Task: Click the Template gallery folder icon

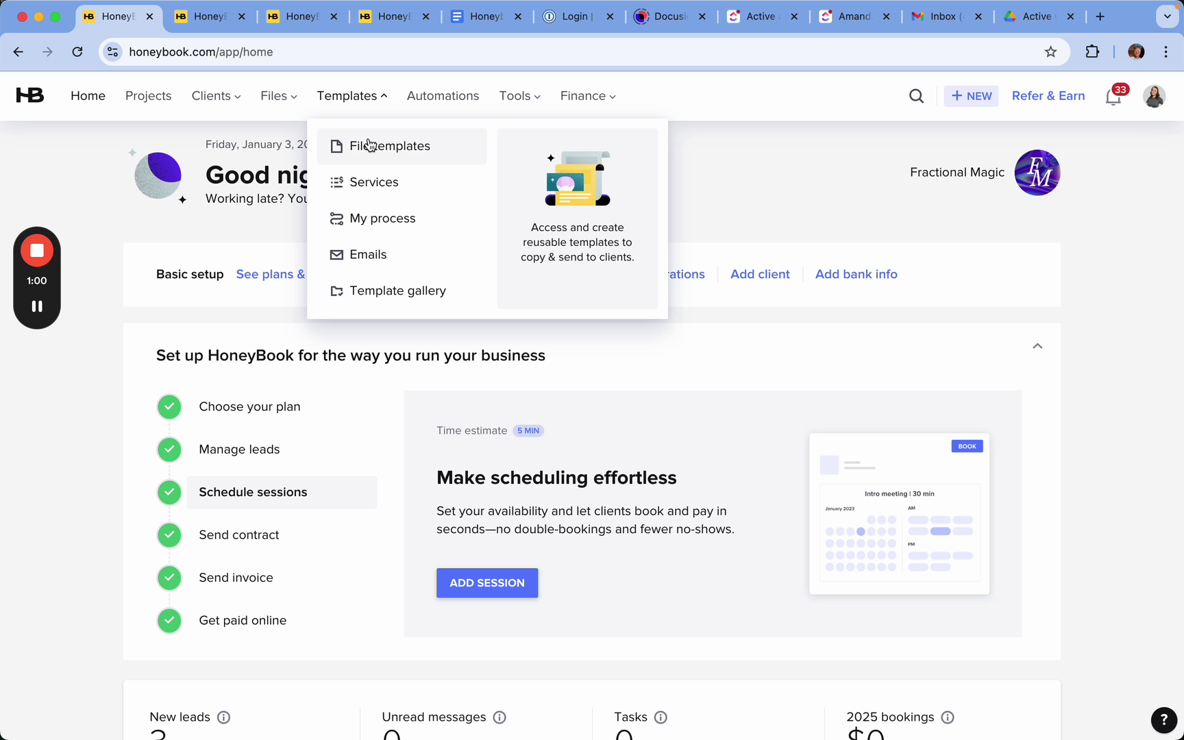Action: 336,291
